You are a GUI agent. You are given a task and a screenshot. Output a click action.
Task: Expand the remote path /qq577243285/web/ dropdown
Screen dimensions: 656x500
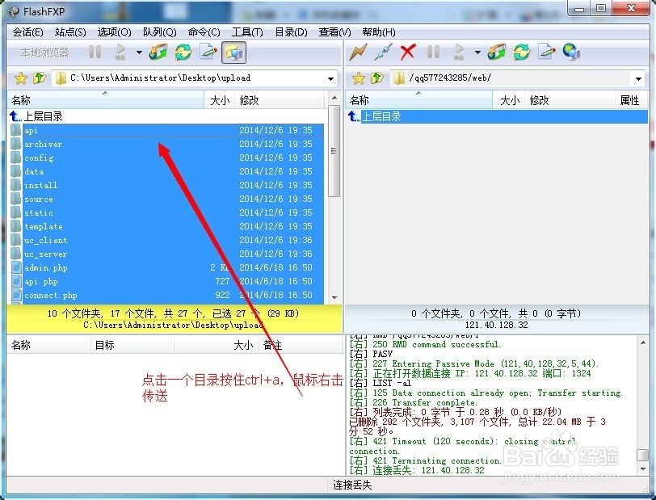[x=638, y=78]
